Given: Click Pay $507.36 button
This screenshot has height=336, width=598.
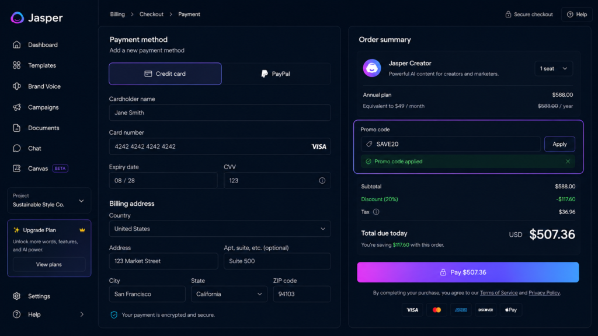Looking at the screenshot, I should [x=468, y=272].
